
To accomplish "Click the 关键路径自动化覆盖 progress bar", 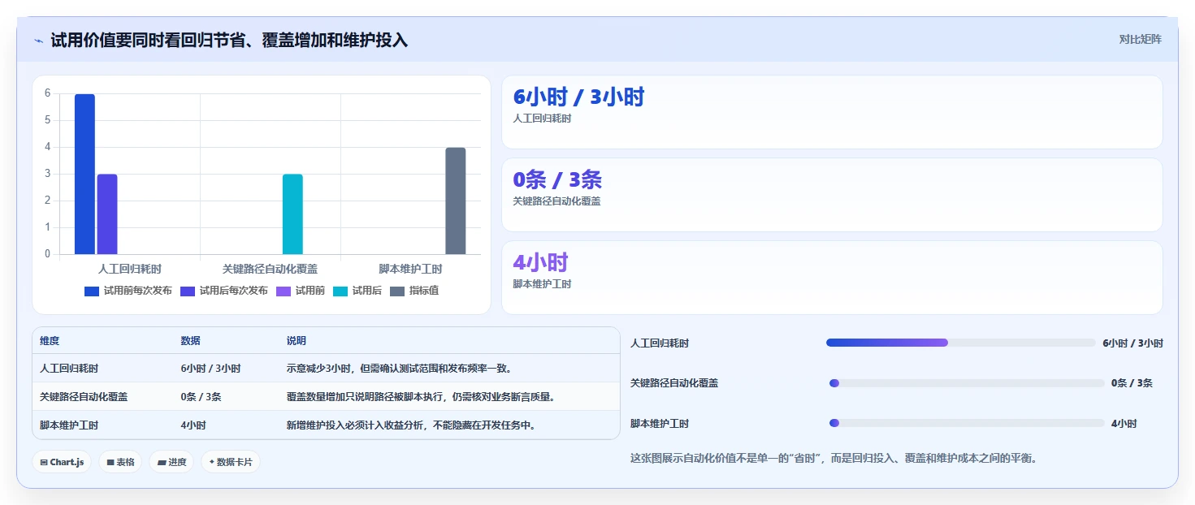I will 967,383.
